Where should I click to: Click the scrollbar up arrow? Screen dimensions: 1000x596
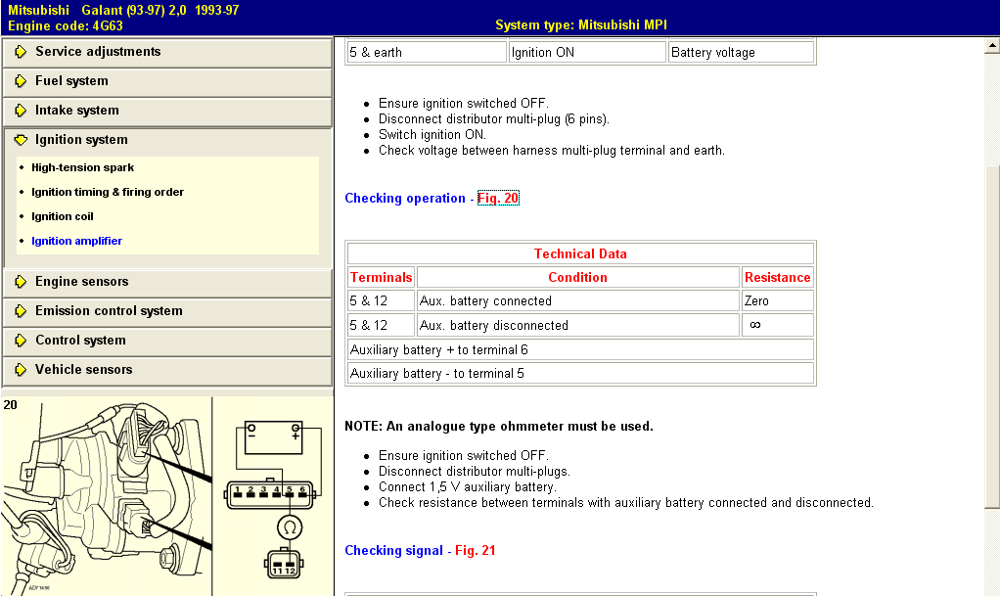click(x=992, y=45)
